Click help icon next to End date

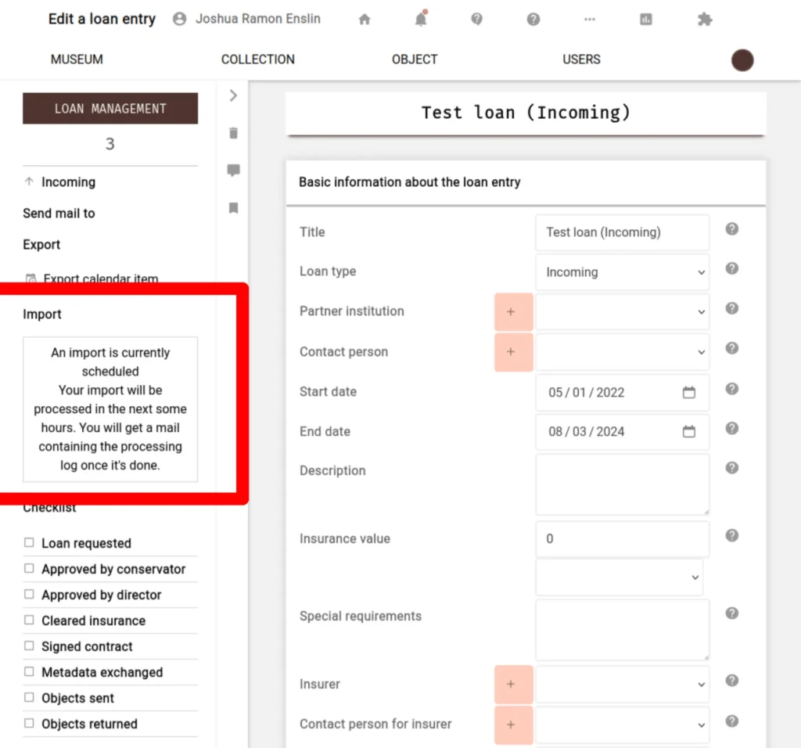click(x=732, y=428)
